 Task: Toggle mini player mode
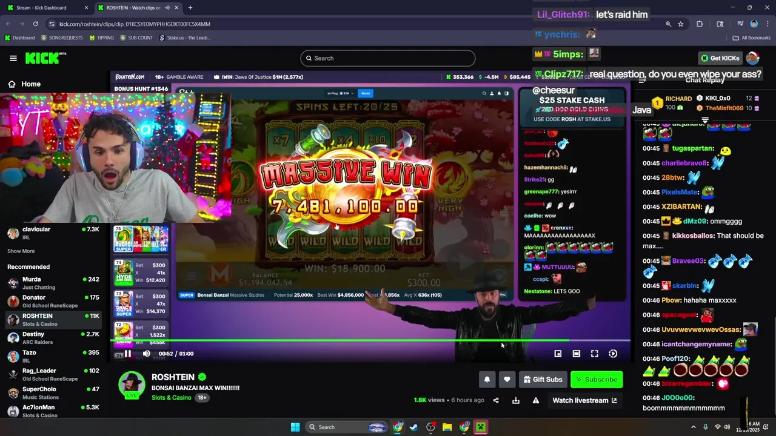tap(558, 354)
